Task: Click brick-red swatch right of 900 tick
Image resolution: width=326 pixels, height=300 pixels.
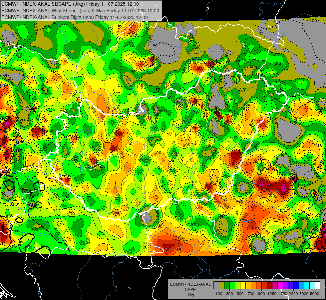Action: click(x=264, y=285)
